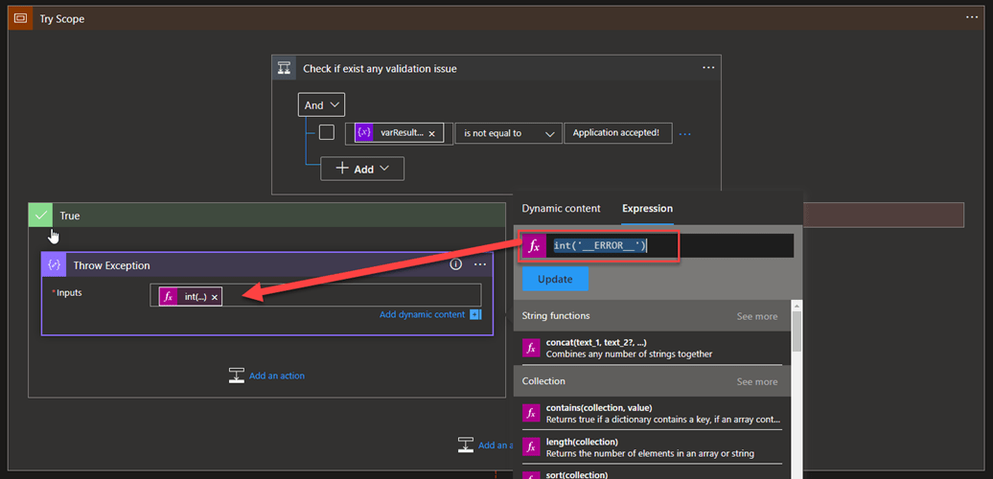Viewport: 993px width, 479px height.
Task: Click the Collection section header
Action: [x=653, y=381]
